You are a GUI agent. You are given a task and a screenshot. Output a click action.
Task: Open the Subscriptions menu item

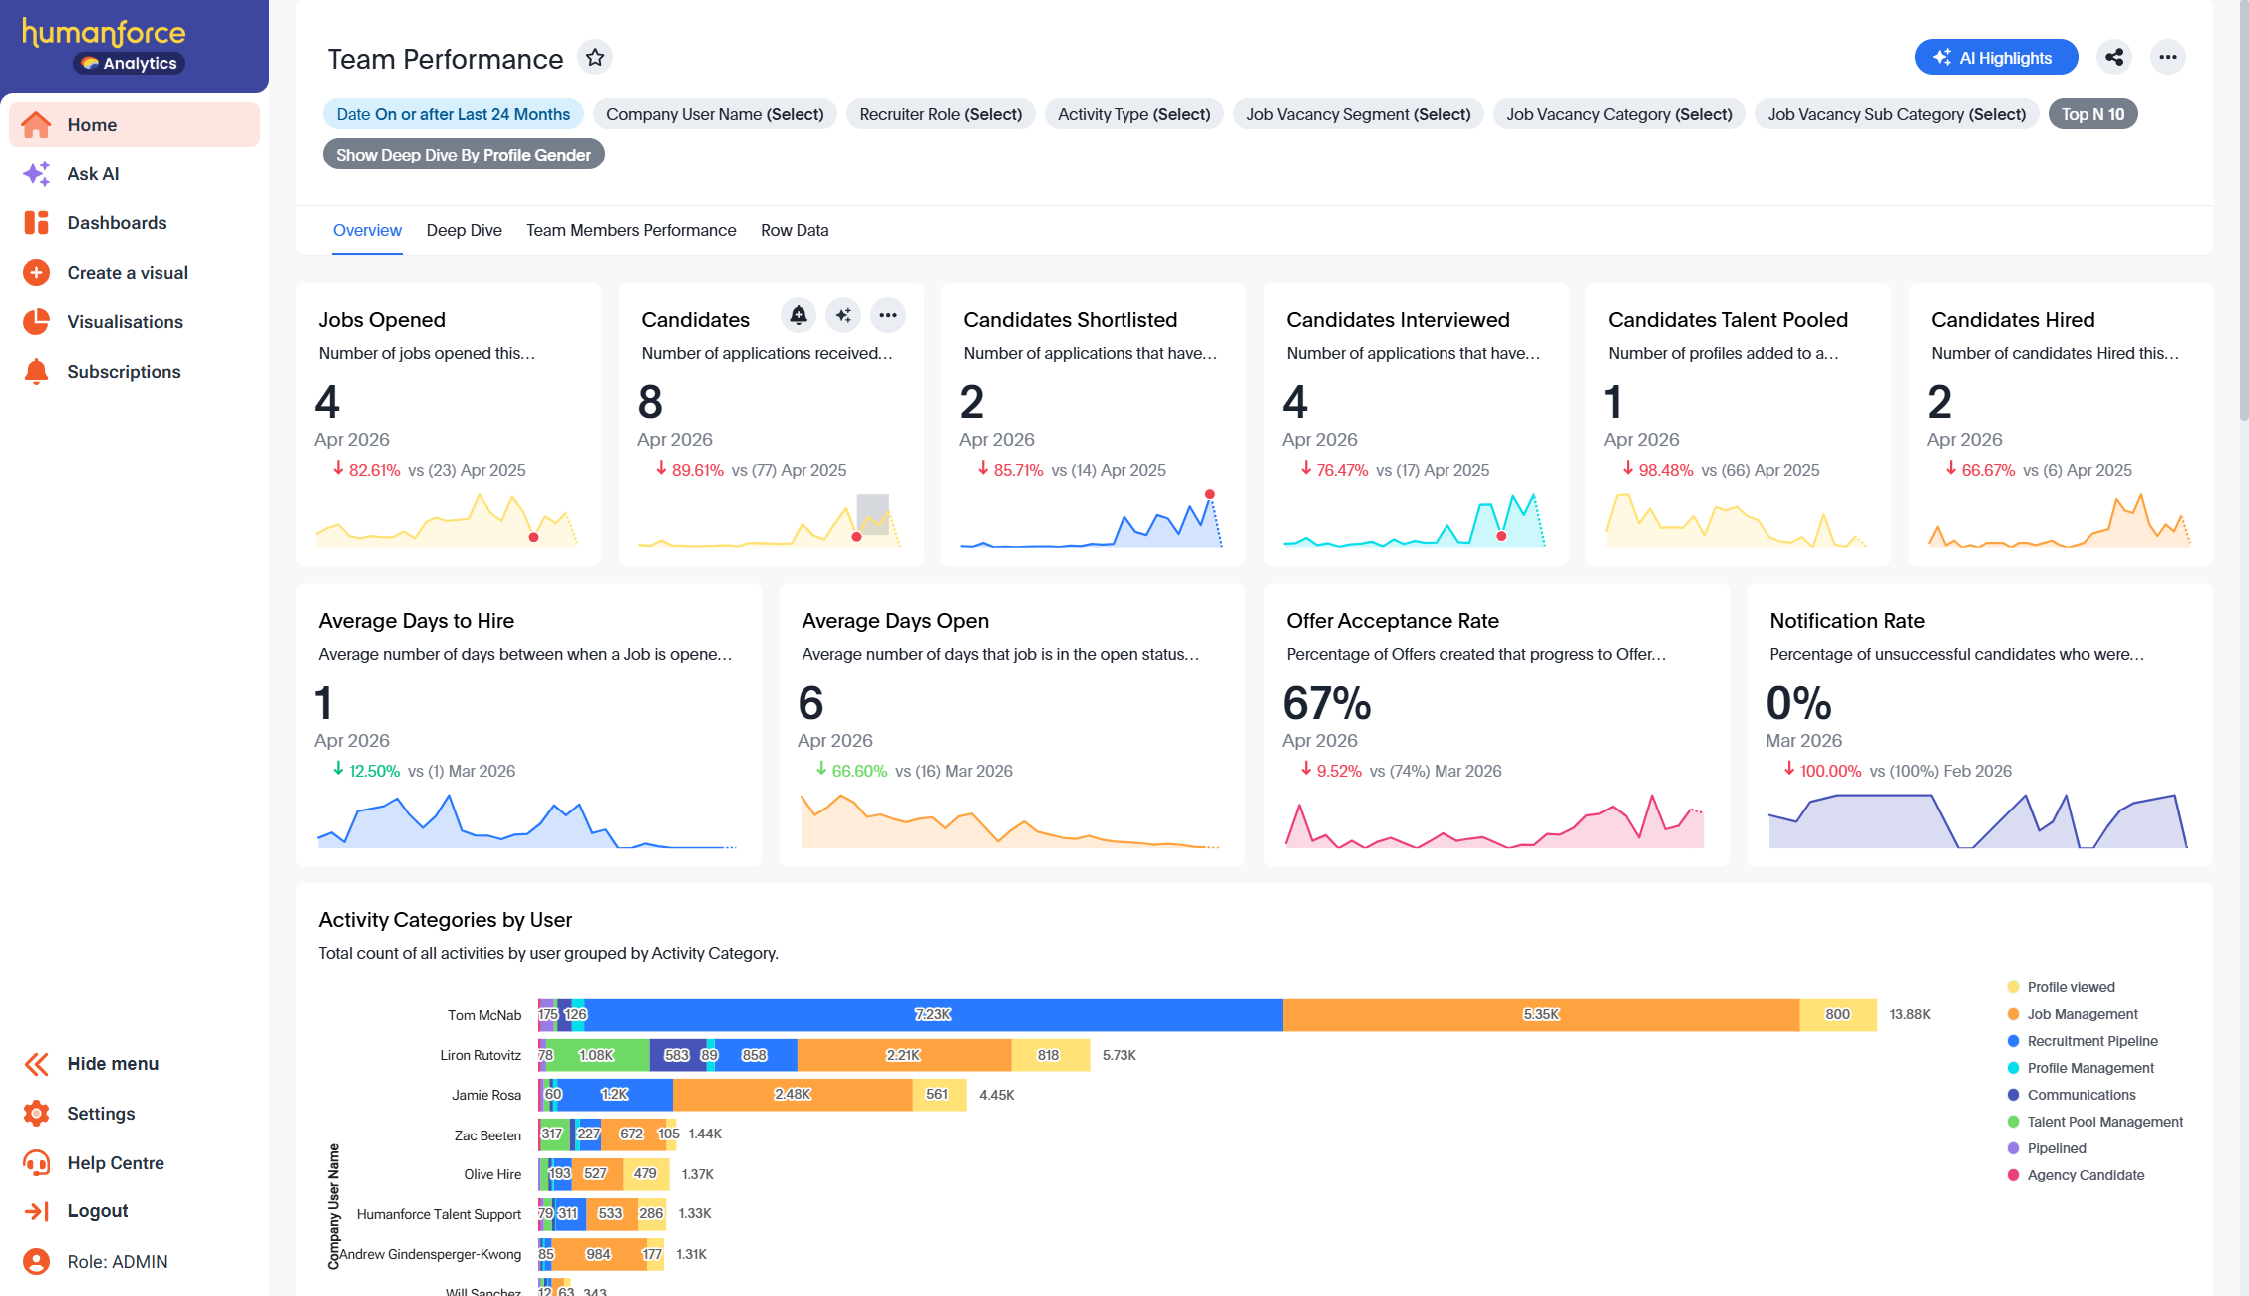[135, 372]
